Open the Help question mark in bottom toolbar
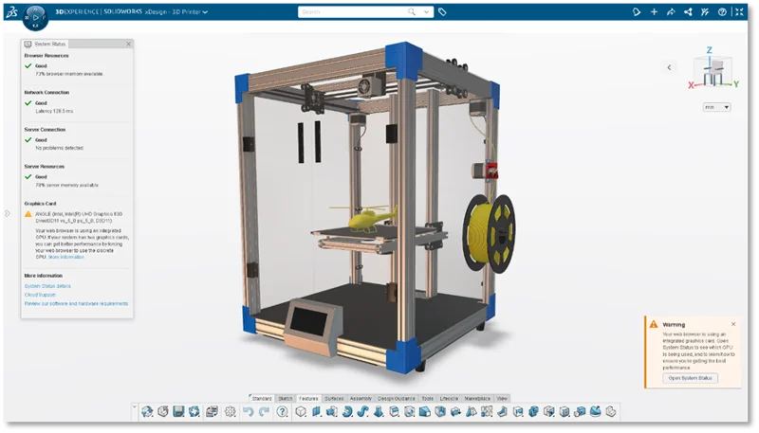This screenshot has height=433, width=759. coord(282,411)
